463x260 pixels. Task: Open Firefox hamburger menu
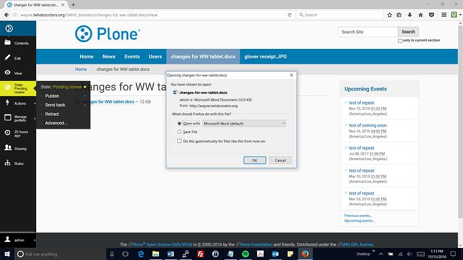444,15
